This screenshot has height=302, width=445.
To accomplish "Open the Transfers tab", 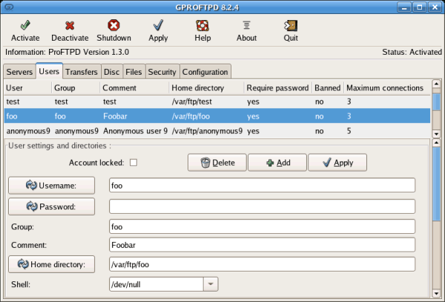I will coord(82,72).
